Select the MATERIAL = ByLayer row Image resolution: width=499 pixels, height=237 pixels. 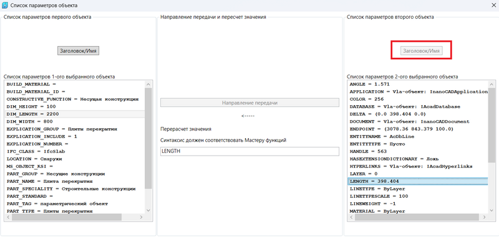click(417, 211)
